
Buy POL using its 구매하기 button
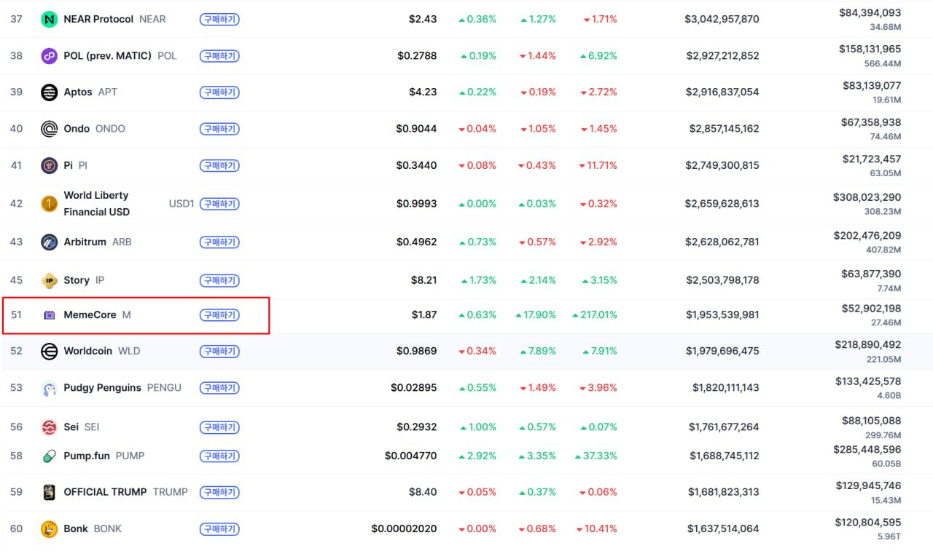(x=219, y=56)
